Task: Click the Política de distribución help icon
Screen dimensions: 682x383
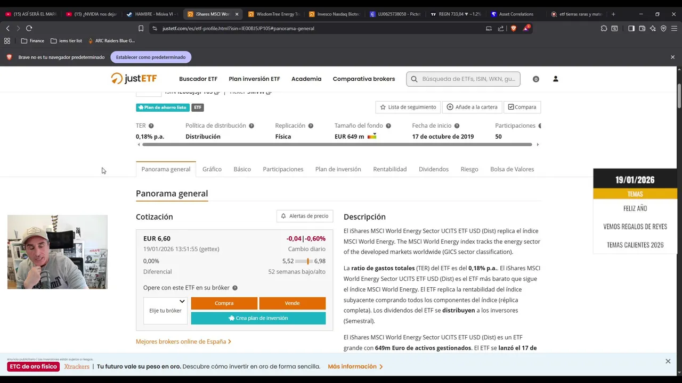Action: (x=251, y=126)
